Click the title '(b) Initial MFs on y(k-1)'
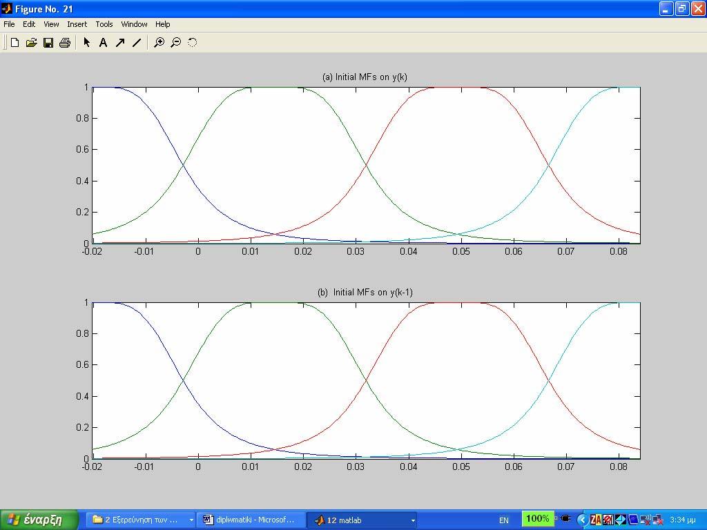This screenshot has width=707, height=530. (365, 292)
